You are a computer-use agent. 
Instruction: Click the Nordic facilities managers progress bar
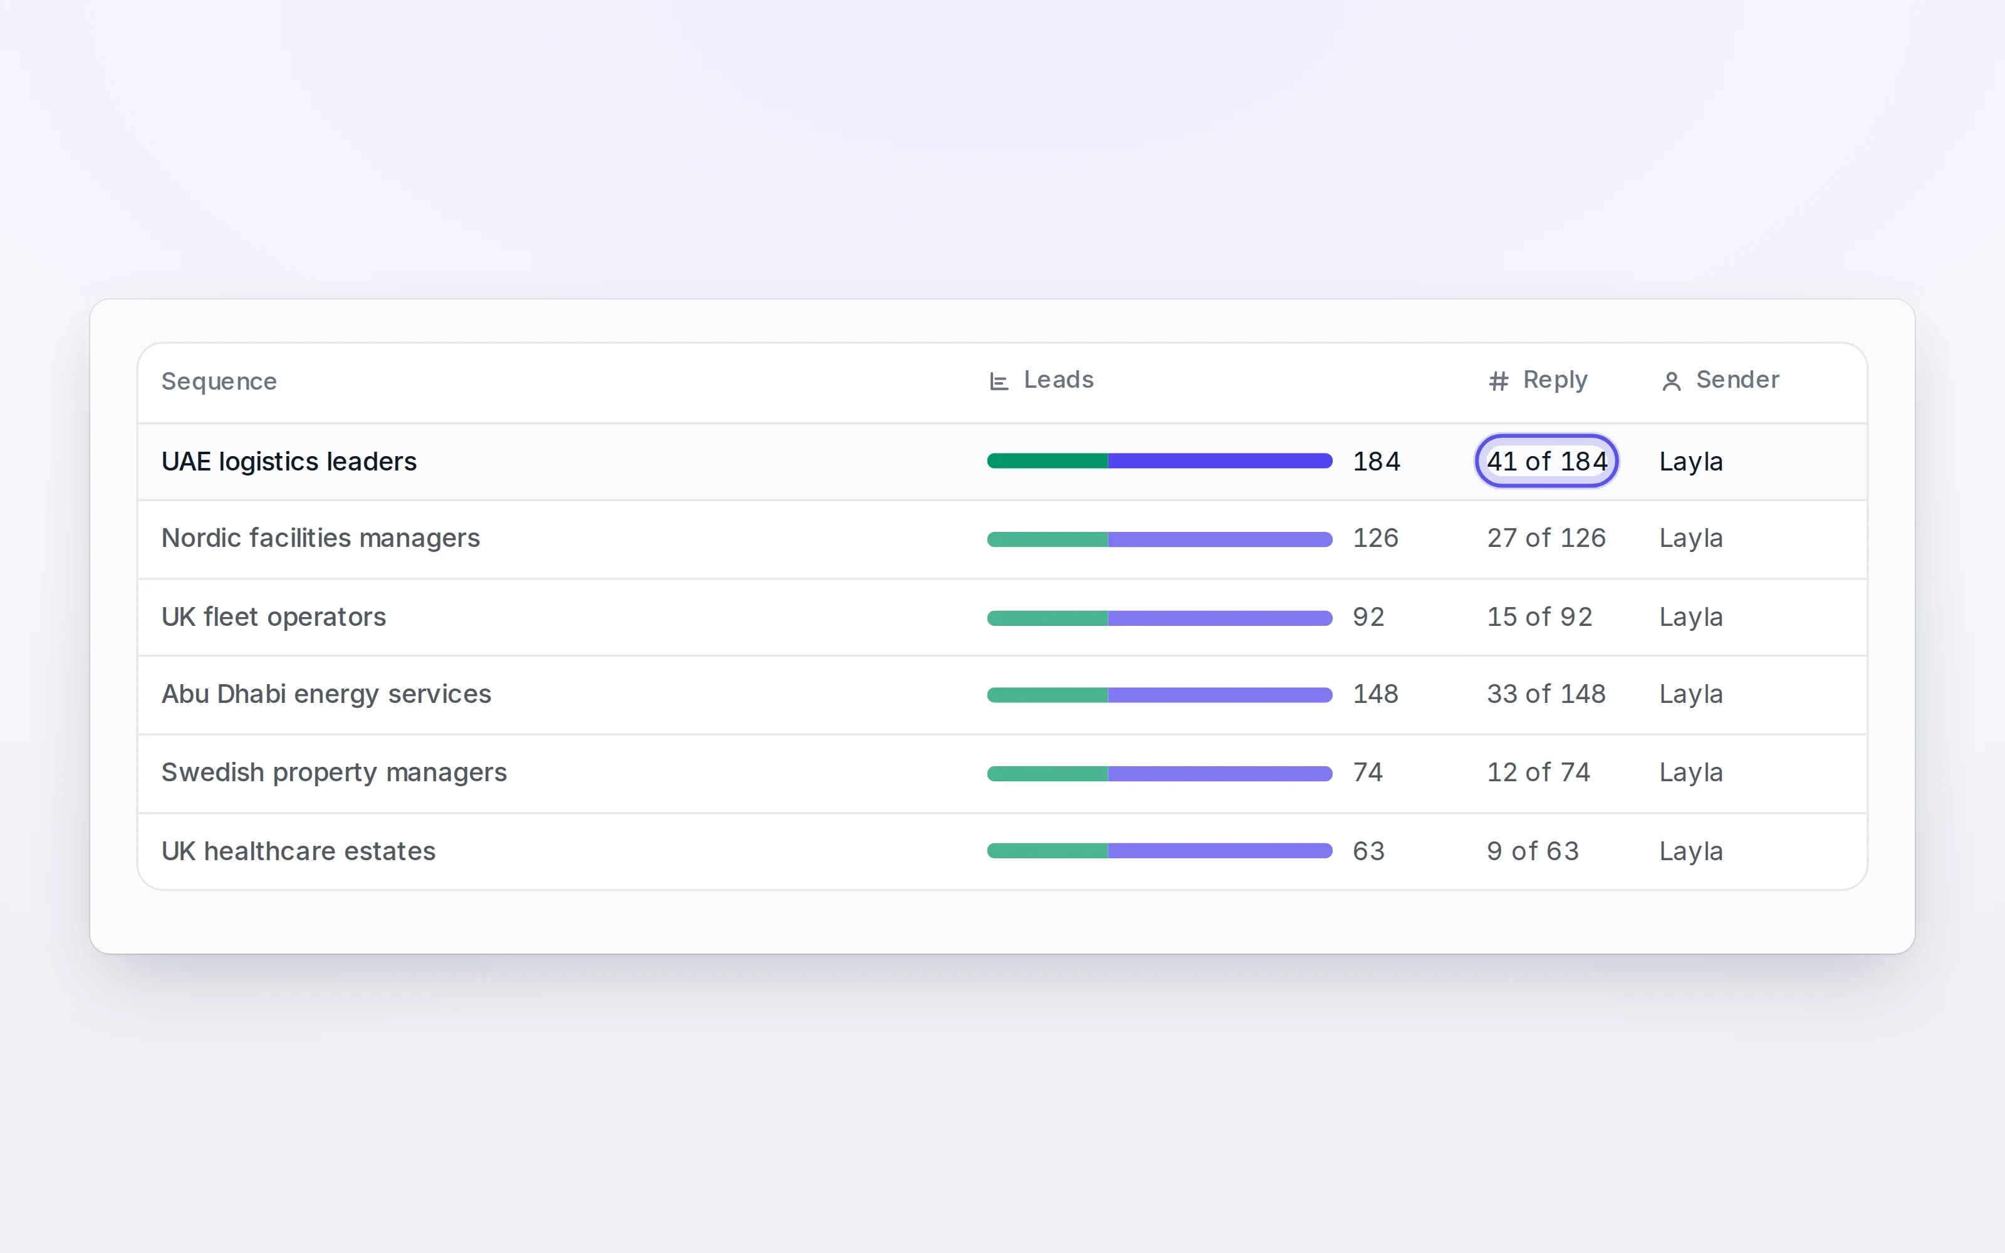pyautogui.click(x=1160, y=539)
